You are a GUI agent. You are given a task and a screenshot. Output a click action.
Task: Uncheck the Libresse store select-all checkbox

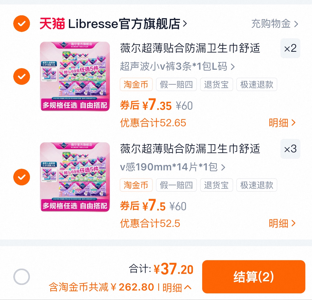tap(21, 24)
